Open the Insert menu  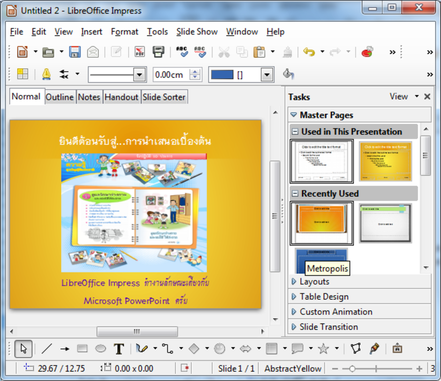(91, 32)
